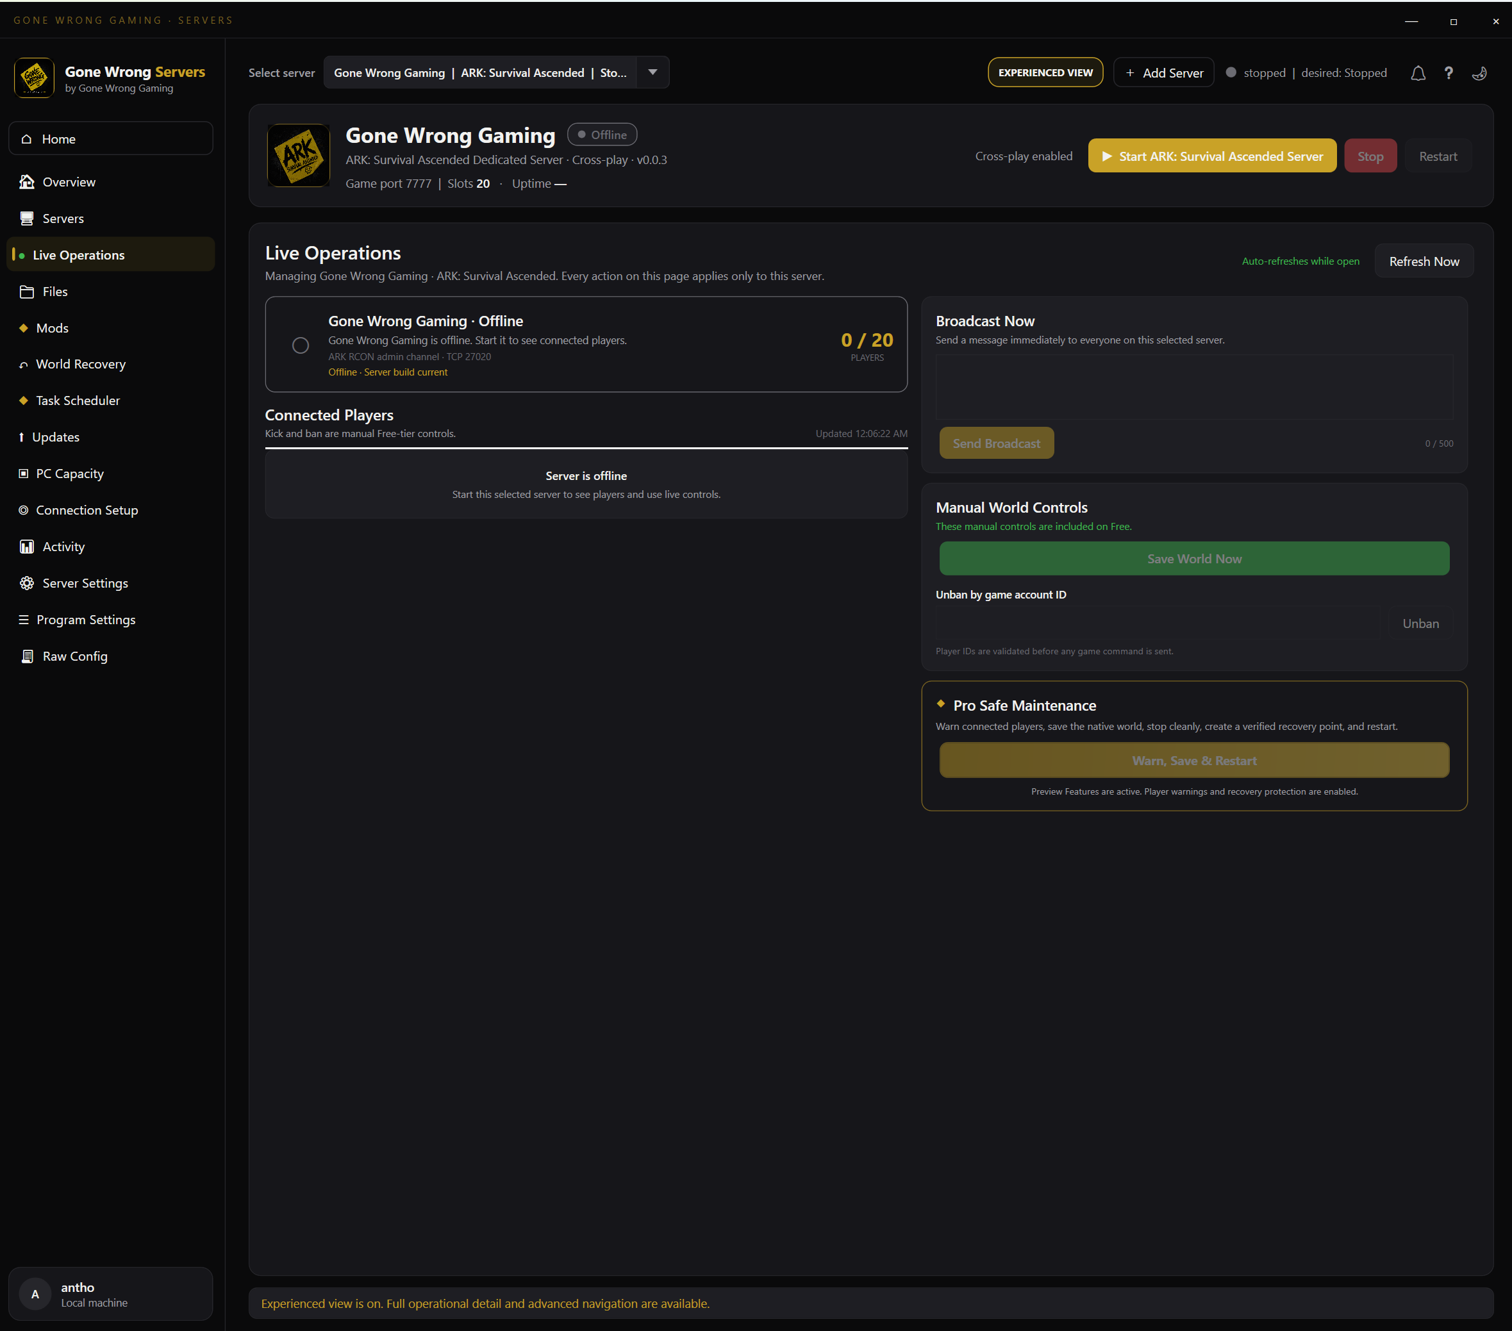This screenshot has height=1331, width=1512.
Task: Click the 'Server is offline' message
Action: point(586,475)
